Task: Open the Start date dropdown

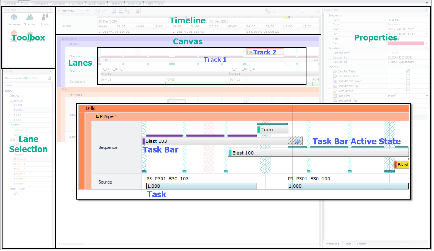Action: click(x=427, y=29)
